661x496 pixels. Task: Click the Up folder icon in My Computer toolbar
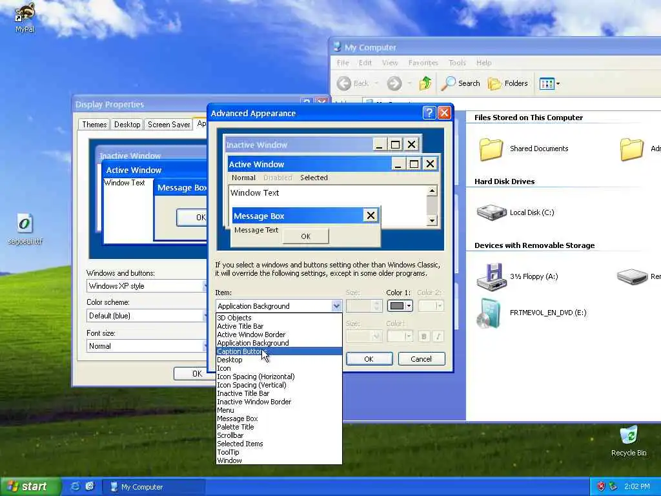pos(425,83)
